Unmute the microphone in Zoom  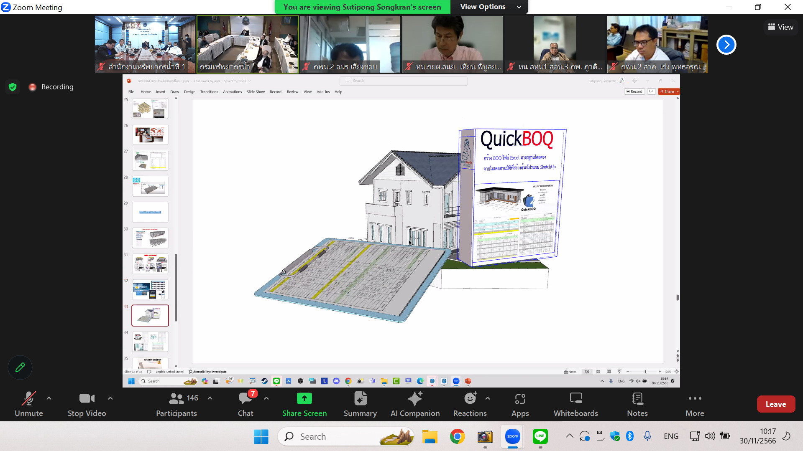coord(29,404)
